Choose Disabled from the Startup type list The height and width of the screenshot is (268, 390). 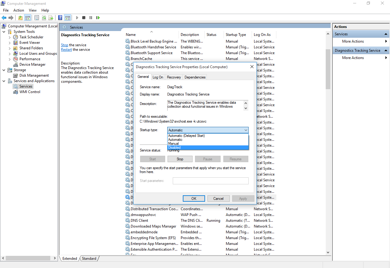[x=208, y=148]
